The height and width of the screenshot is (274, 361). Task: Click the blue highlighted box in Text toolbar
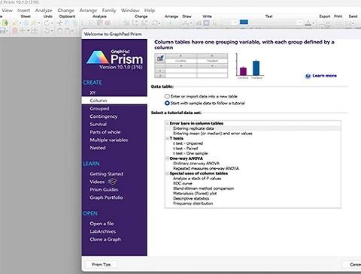point(244,23)
